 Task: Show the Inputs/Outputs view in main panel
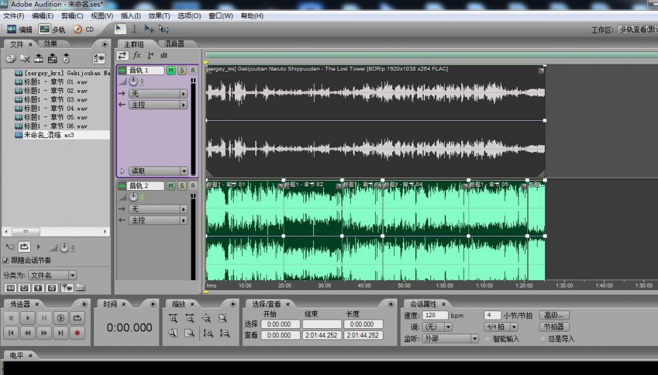pyautogui.click(x=122, y=55)
